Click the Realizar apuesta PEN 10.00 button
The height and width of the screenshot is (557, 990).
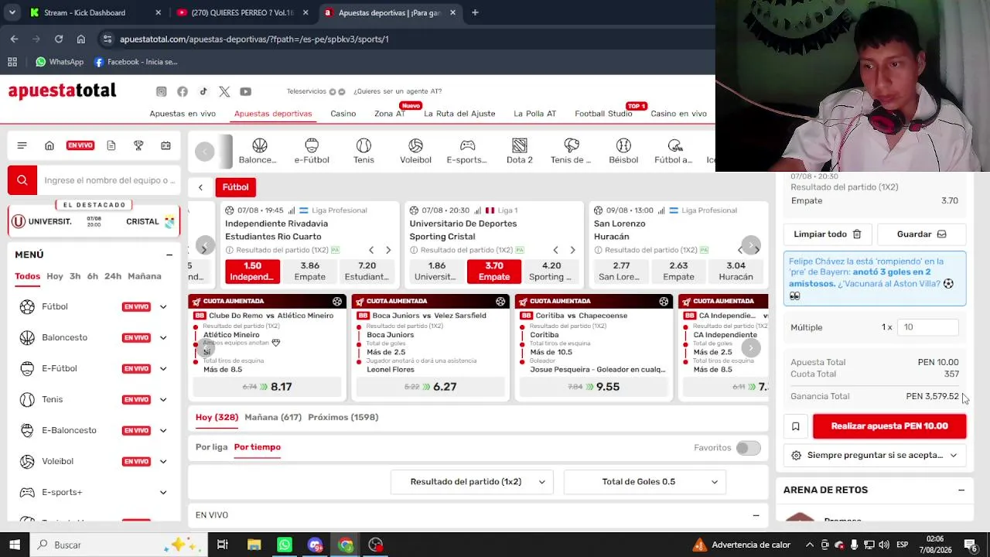click(889, 426)
